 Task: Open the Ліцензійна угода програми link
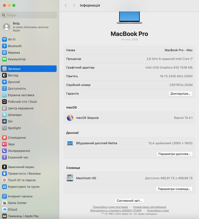pyautogui.click(x=110, y=207)
